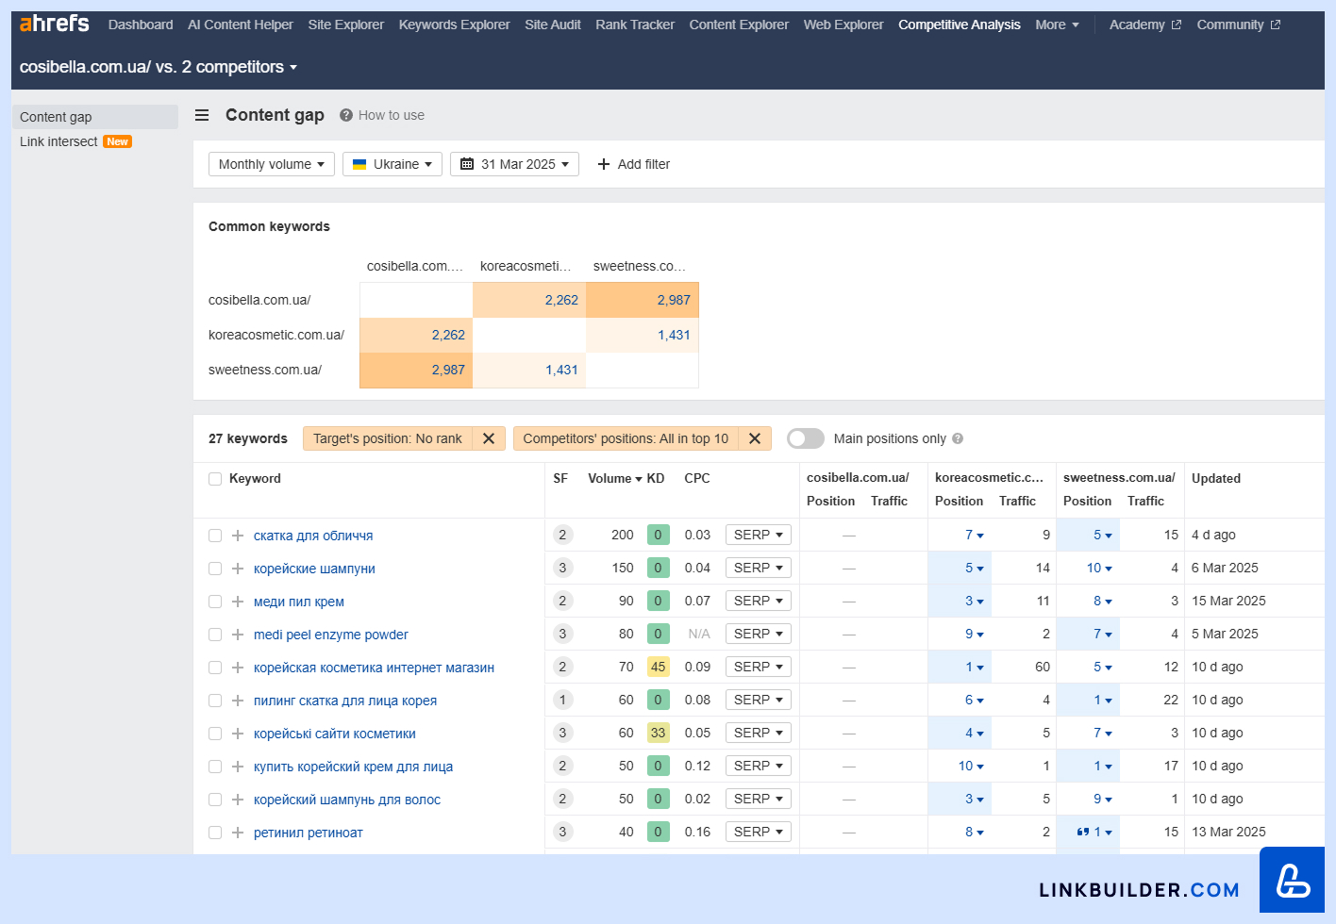Switch to Rank Tracker
Viewport: 1336px width, 924px height.
tap(635, 25)
